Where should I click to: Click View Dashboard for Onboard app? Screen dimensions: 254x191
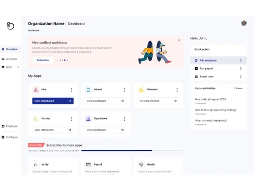(x=158, y=101)
